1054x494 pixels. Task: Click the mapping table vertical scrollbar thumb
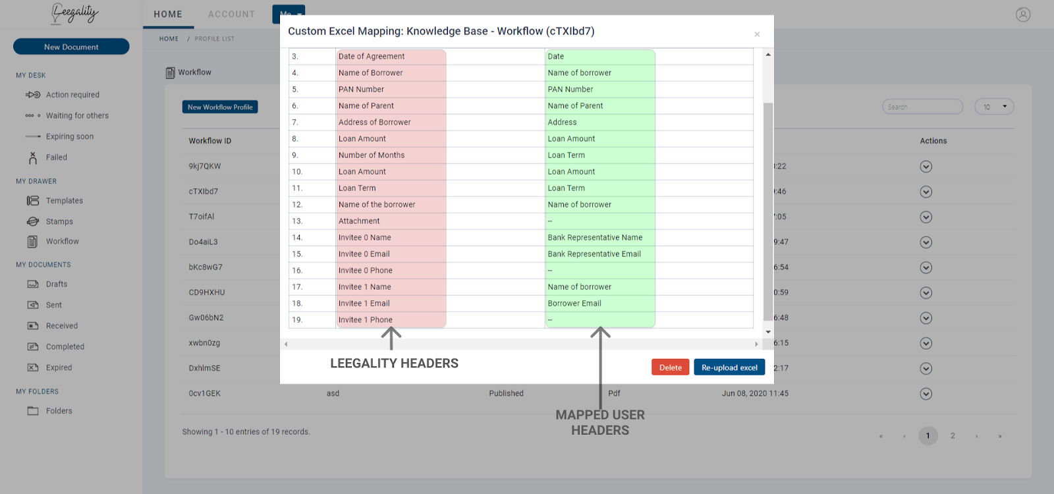point(768,211)
